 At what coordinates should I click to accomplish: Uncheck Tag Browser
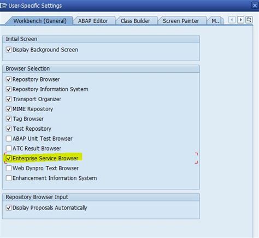[x=9, y=119]
